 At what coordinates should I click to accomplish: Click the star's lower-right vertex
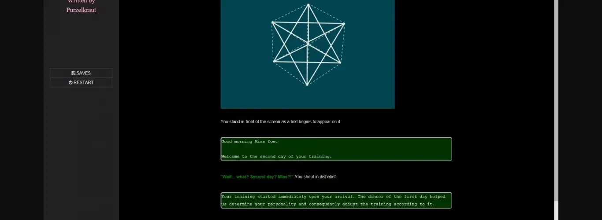340,62
